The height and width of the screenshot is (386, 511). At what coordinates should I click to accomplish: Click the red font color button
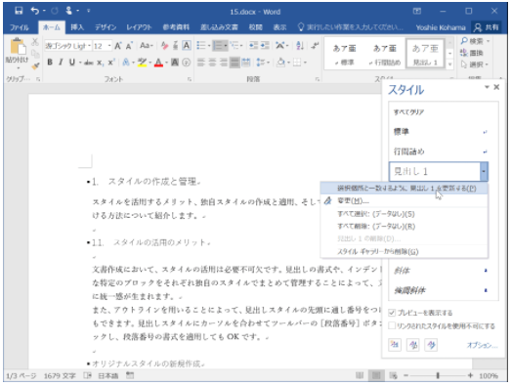pos(158,63)
